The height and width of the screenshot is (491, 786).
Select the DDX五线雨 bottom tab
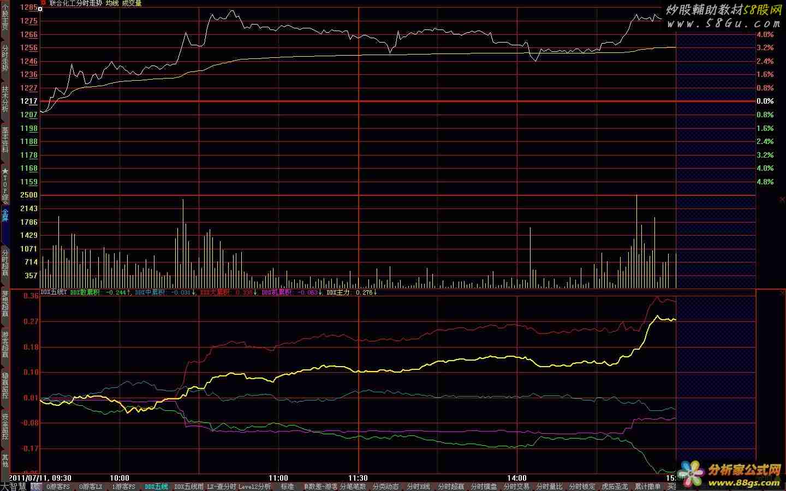(189, 487)
